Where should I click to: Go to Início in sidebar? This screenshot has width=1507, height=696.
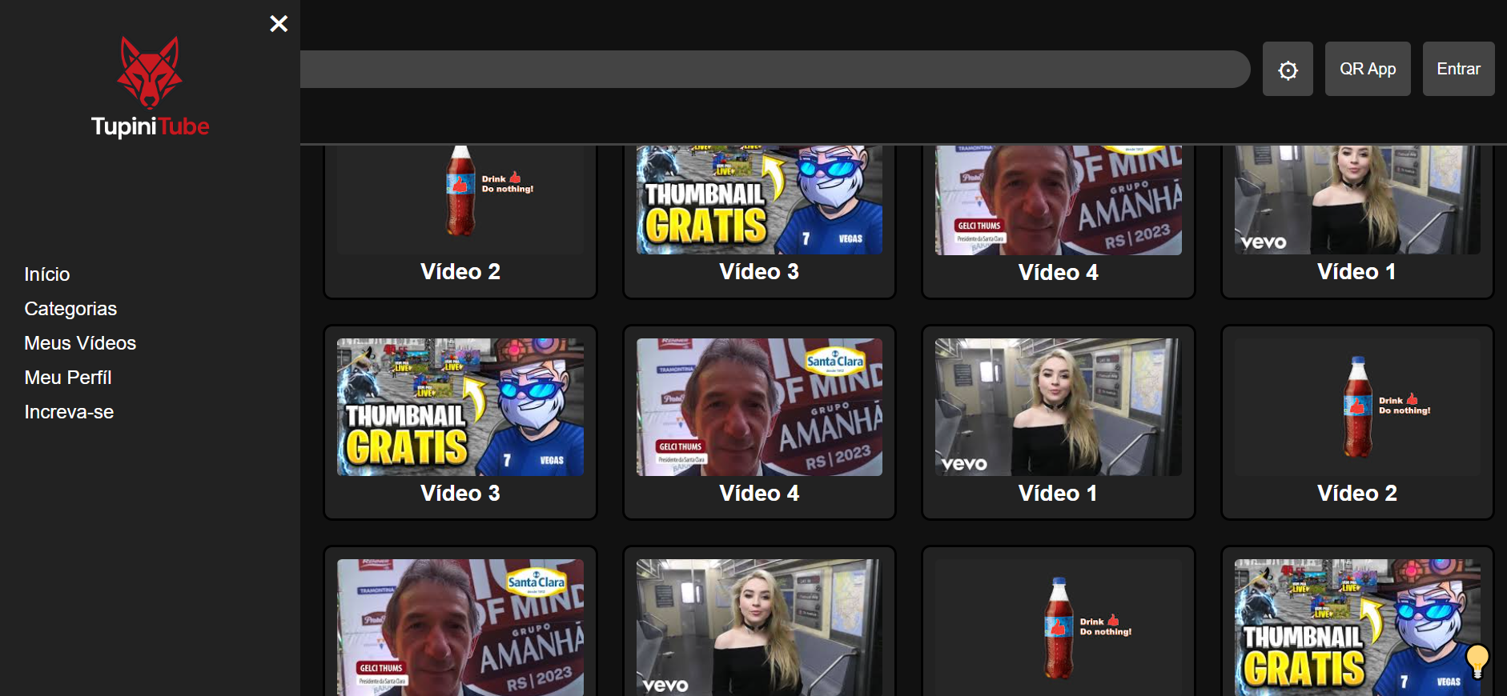click(47, 274)
